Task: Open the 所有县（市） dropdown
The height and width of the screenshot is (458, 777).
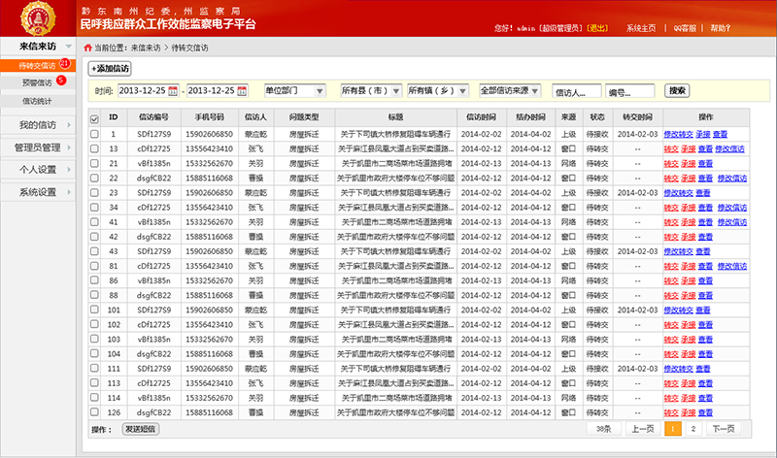Action: [x=370, y=91]
